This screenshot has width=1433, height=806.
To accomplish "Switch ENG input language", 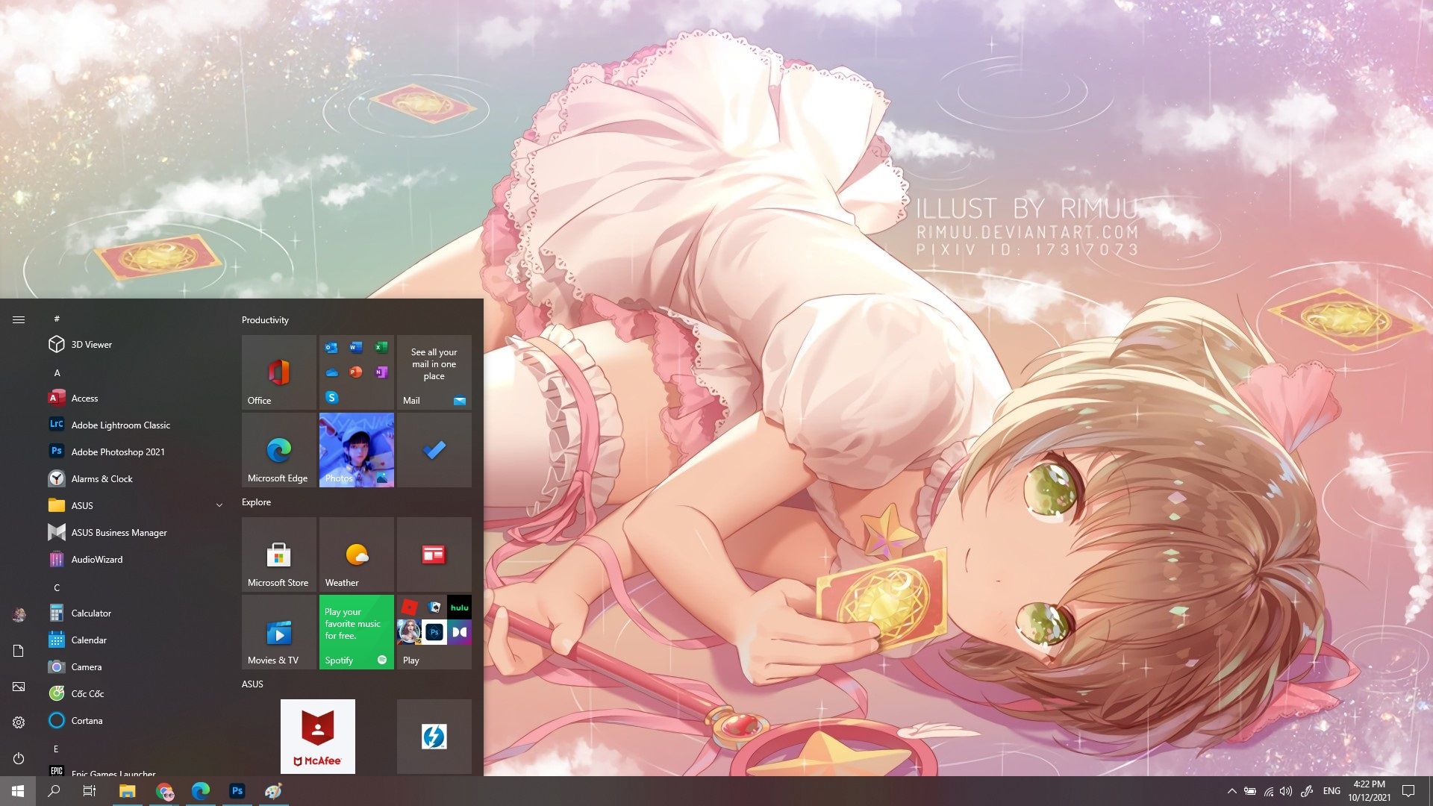I will [x=1331, y=791].
